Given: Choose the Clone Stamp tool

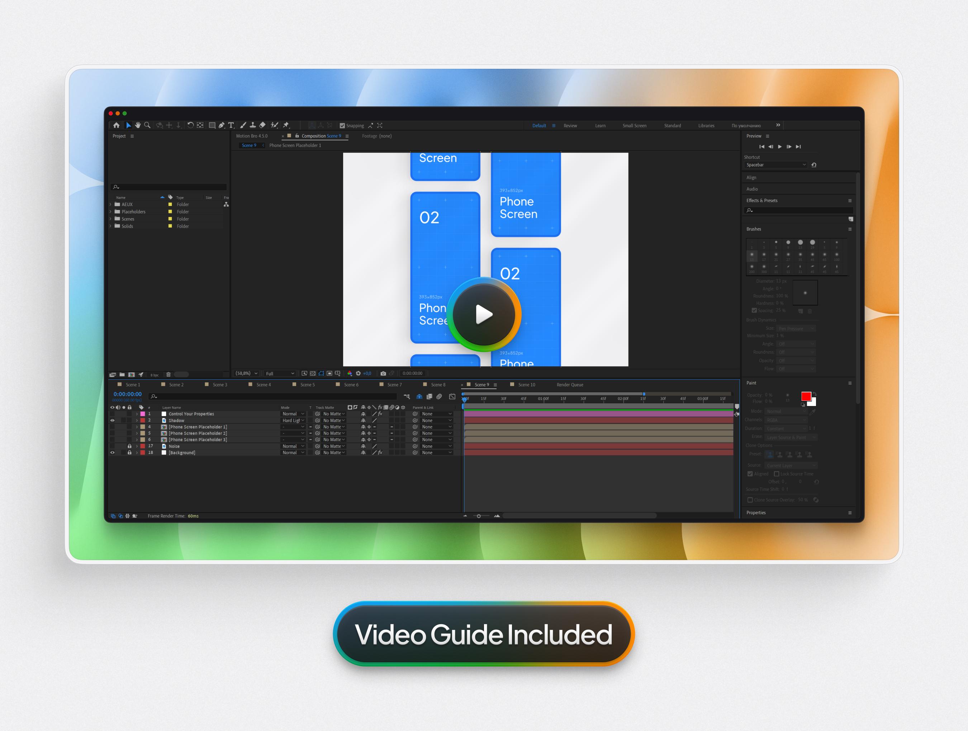Looking at the screenshot, I should click(252, 125).
